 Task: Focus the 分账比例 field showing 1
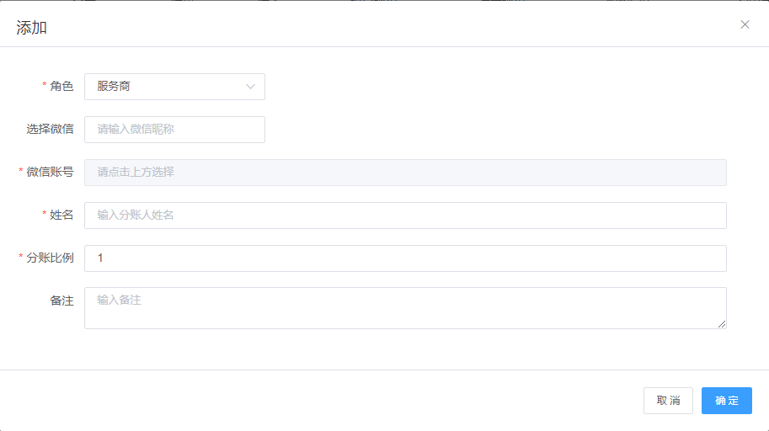coord(405,258)
